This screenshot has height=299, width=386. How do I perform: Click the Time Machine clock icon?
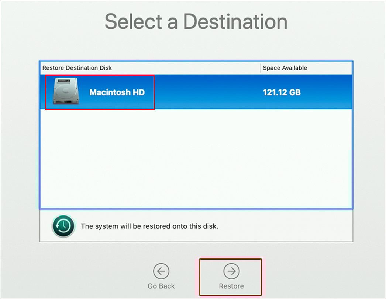point(63,226)
